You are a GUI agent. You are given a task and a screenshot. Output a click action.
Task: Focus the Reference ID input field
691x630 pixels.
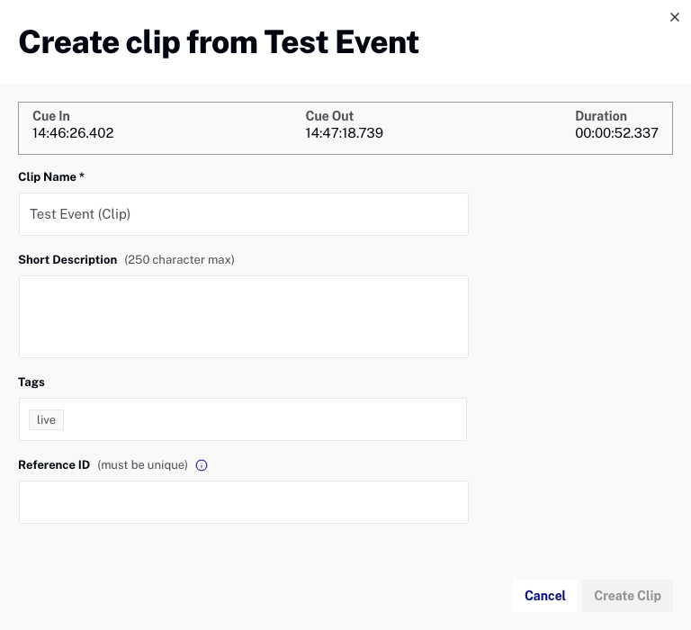tap(243, 502)
